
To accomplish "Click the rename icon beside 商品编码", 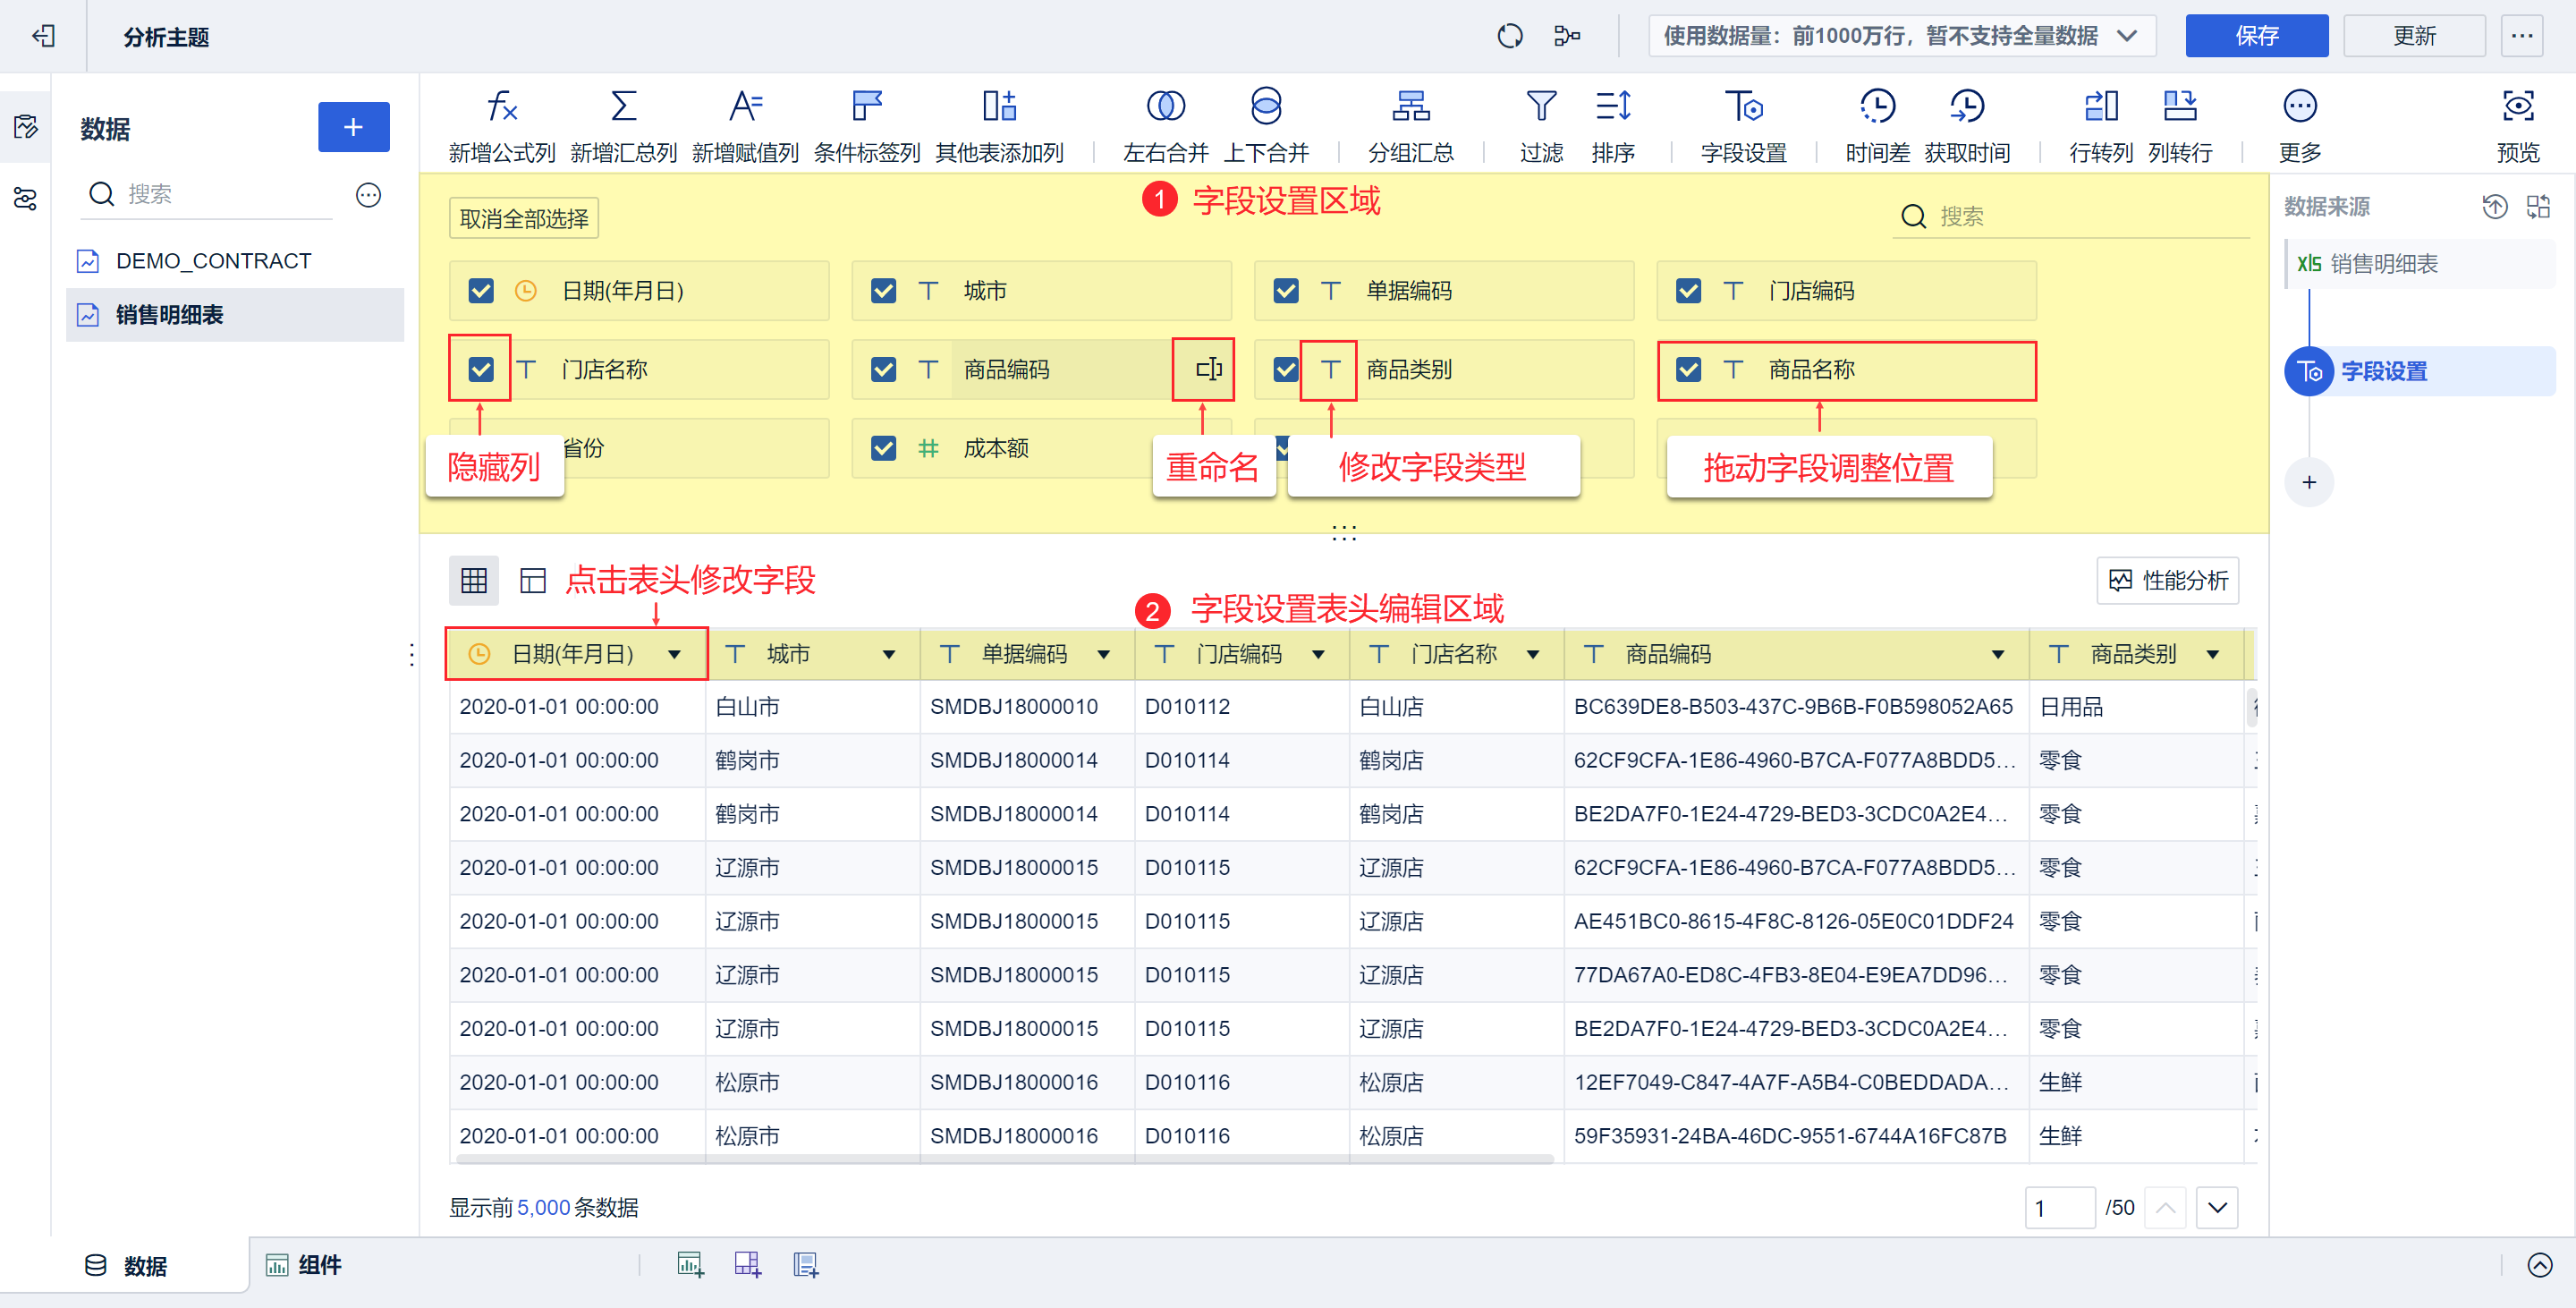I will tap(1208, 369).
